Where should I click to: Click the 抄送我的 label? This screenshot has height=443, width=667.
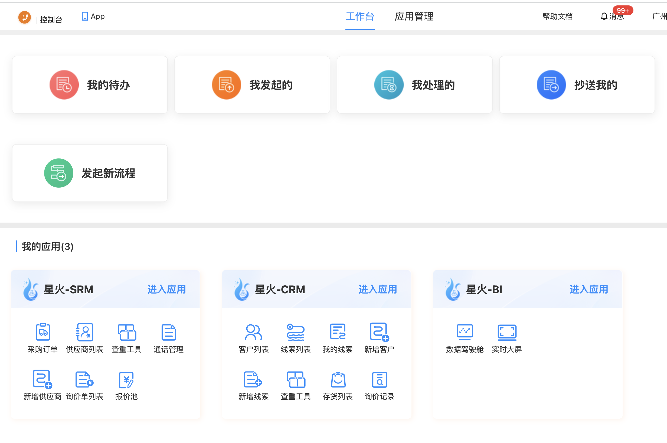(x=596, y=85)
